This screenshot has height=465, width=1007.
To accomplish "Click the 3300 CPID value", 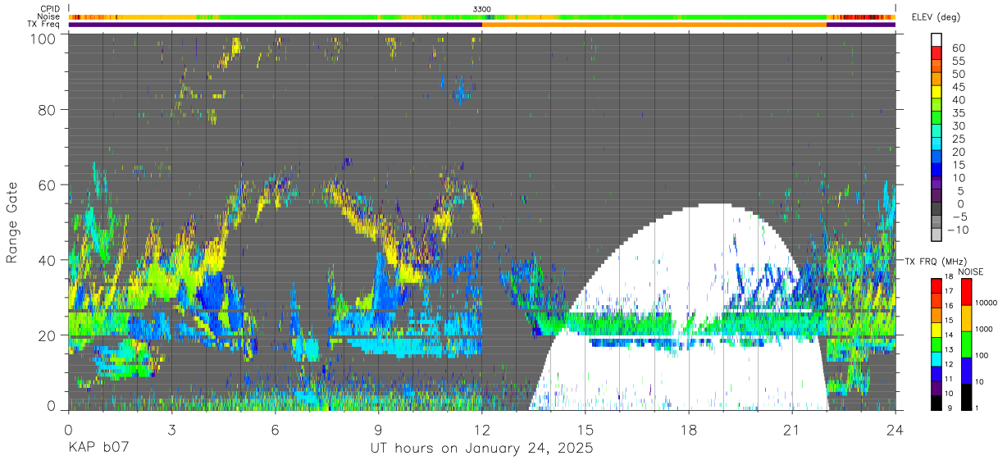I will [x=482, y=9].
